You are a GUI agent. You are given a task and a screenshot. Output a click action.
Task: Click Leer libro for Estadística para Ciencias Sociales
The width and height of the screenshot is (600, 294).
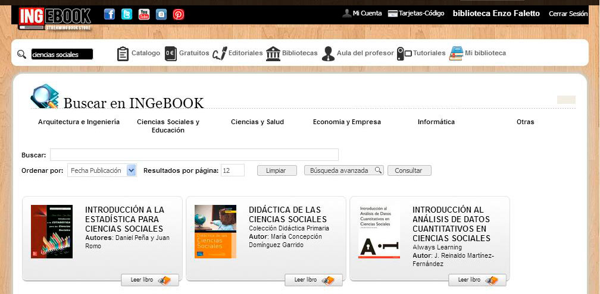pos(150,280)
